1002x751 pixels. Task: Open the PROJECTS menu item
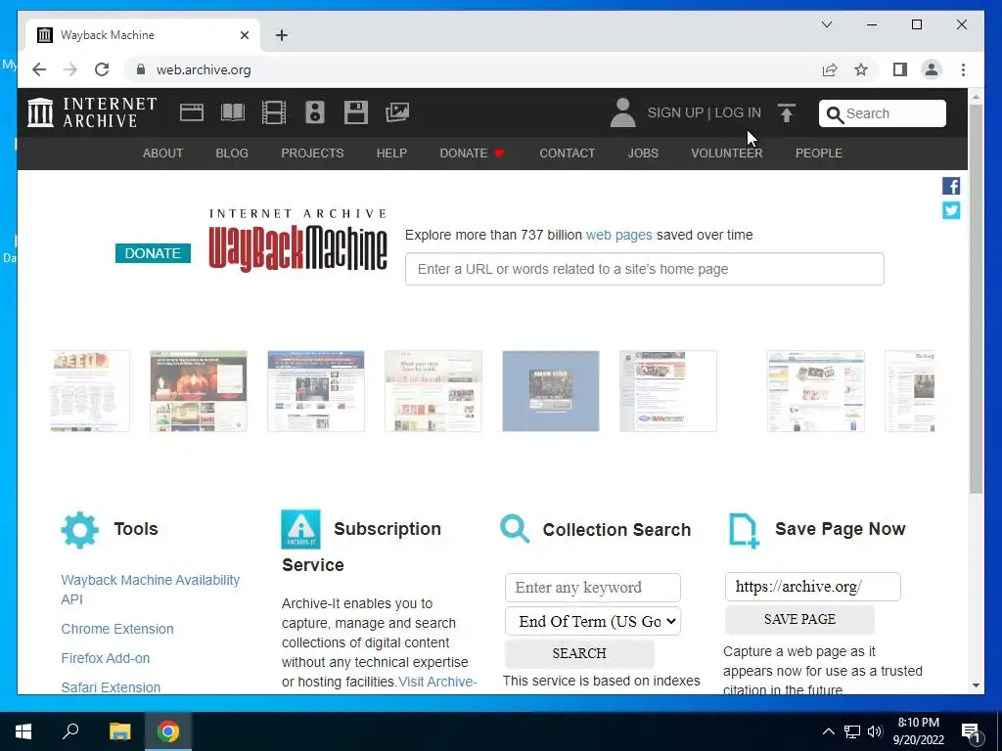tap(312, 154)
